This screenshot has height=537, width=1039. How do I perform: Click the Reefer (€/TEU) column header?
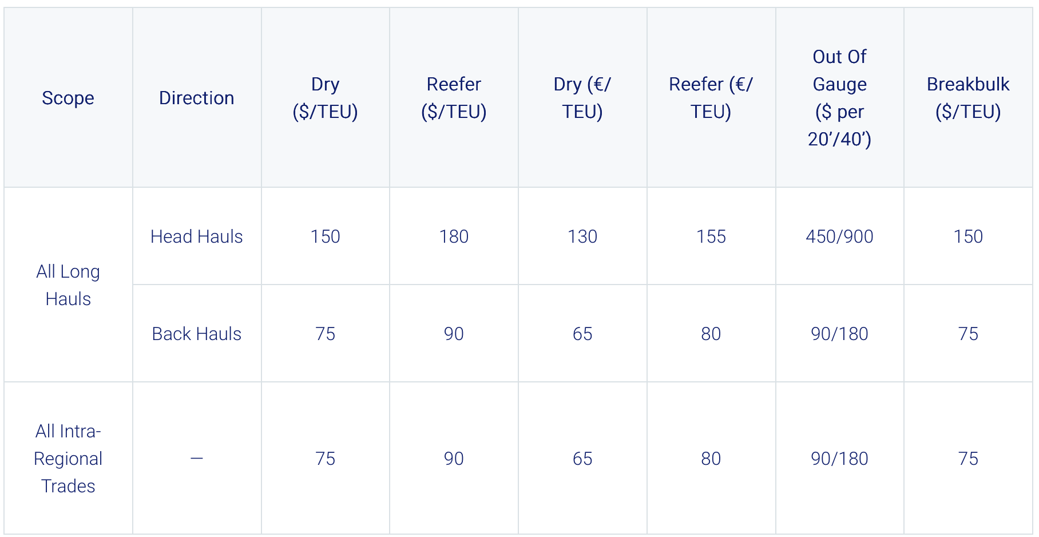pos(711,98)
